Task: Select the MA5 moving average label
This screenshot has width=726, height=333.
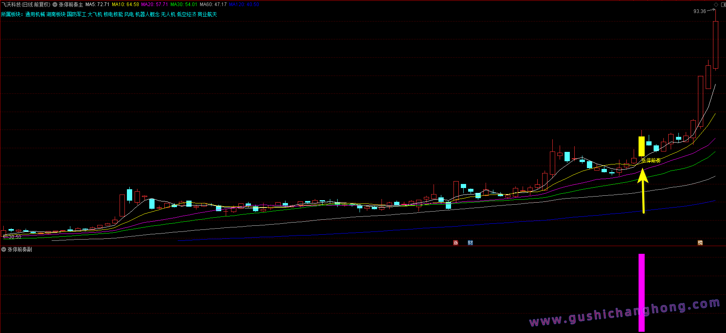Action: coord(97,4)
